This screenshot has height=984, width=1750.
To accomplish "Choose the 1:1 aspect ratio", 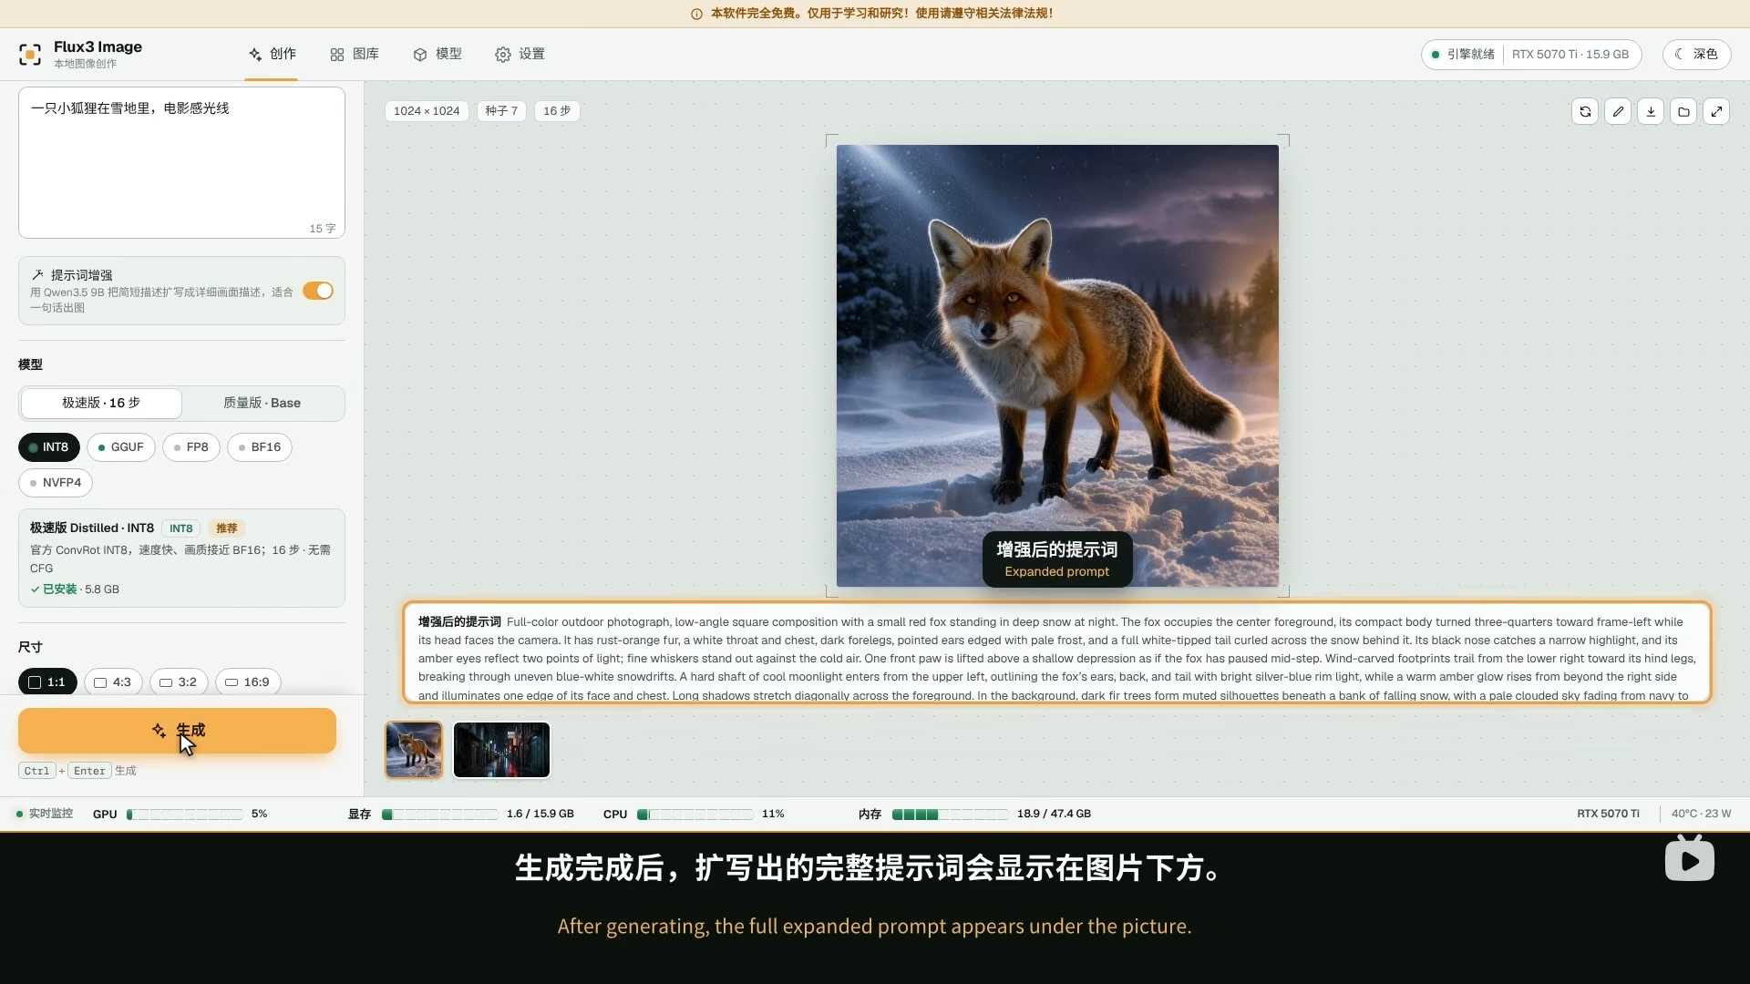I will (x=47, y=682).
